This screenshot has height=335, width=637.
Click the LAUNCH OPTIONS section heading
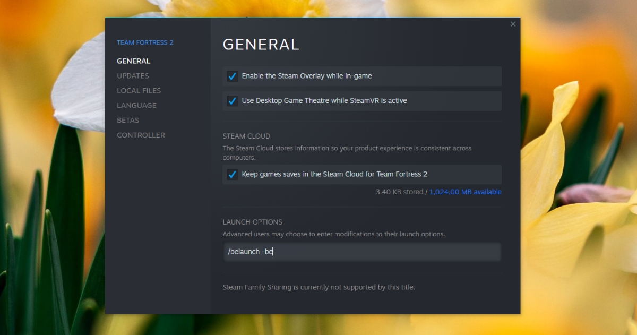coord(252,222)
